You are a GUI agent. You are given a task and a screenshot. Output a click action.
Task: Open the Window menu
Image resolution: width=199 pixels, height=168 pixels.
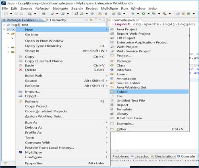[x=138, y=8]
